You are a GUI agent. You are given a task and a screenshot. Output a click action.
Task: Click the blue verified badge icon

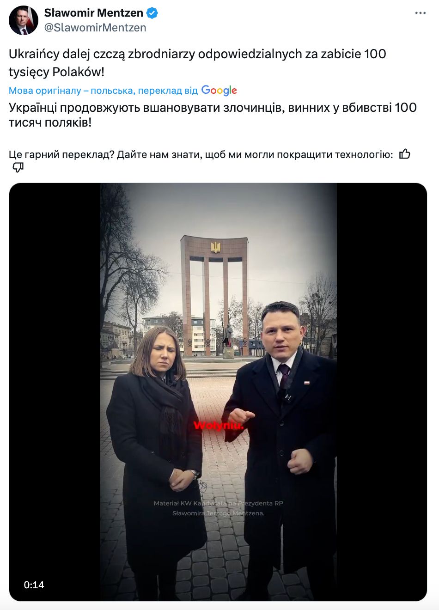[152, 13]
